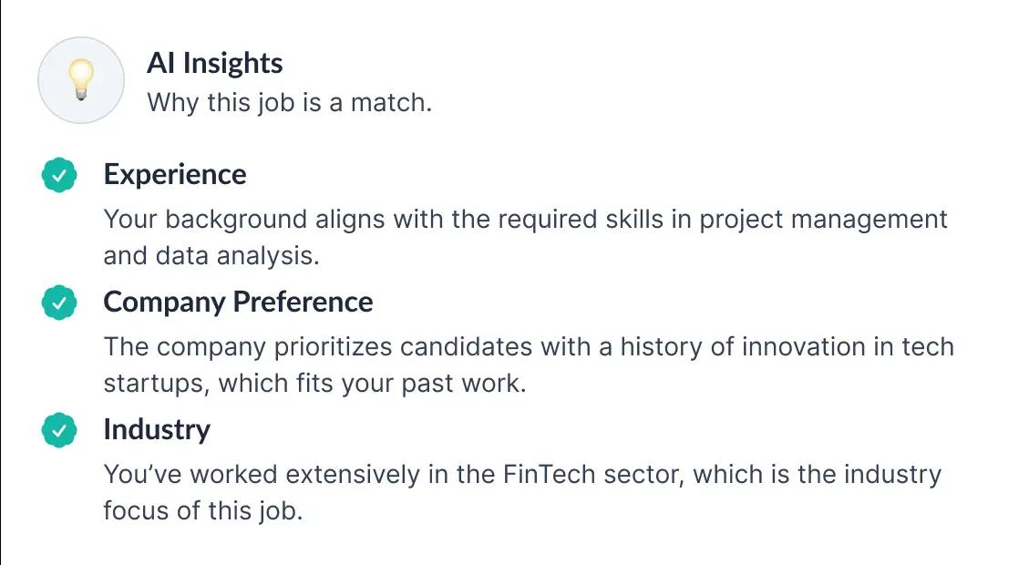
Task: Click the green checkmark beside Experience
Action: (x=59, y=176)
